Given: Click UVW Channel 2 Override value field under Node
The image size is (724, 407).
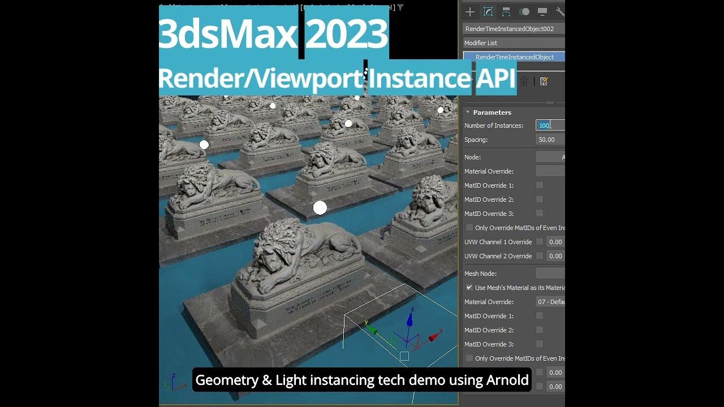Looking at the screenshot, I should 556,256.
